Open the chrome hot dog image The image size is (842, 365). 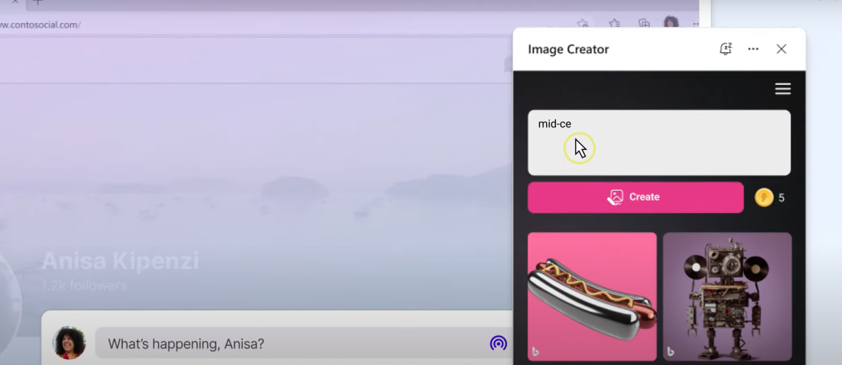(592, 296)
